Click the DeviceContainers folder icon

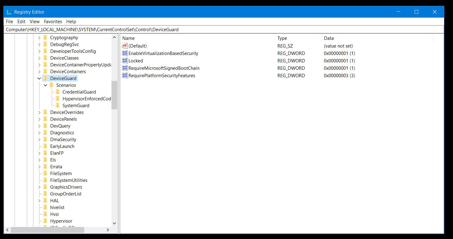click(x=45, y=71)
